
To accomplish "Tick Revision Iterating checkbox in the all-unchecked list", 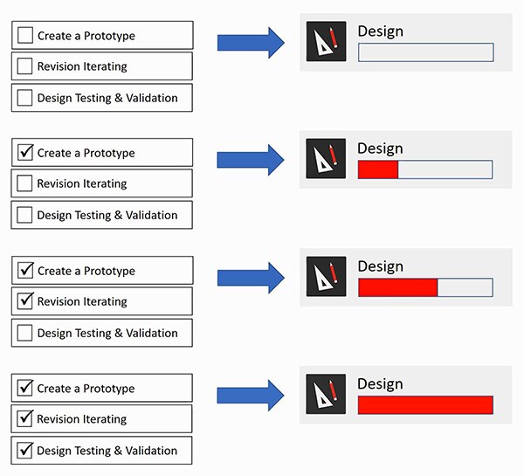I will 25,66.
